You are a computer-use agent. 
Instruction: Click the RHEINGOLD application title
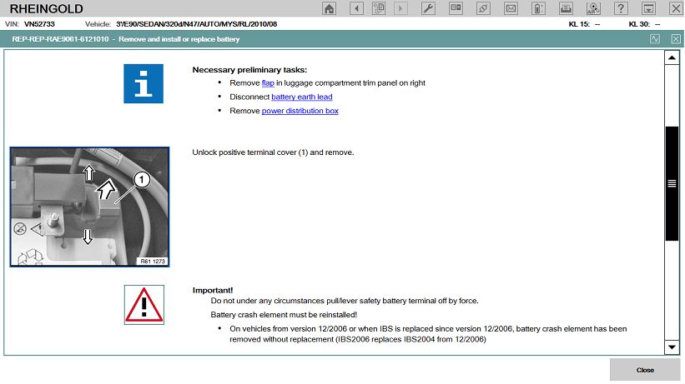47,8
